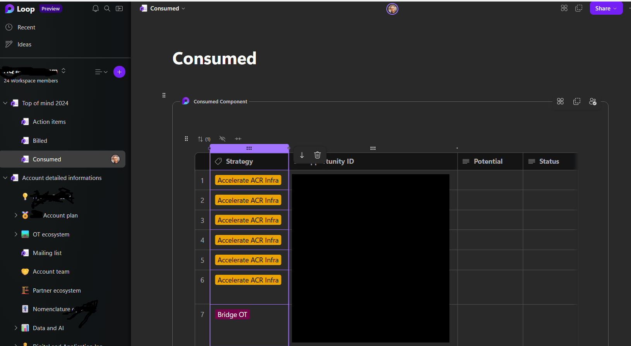This screenshot has height=346, width=631.
Task: Click Accelerate ACR Infra label in row 1
Action: (248, 180)
